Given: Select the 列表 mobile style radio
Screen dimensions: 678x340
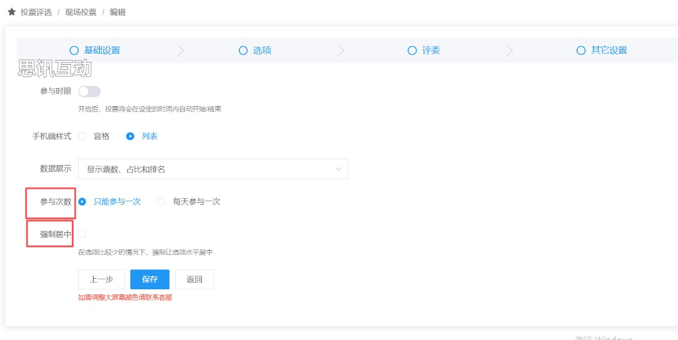Looking at the screenshot, I should click(130, 136).
